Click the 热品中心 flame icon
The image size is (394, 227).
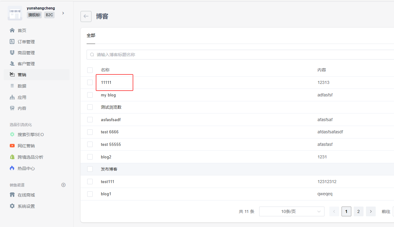(x=12, y=168)
